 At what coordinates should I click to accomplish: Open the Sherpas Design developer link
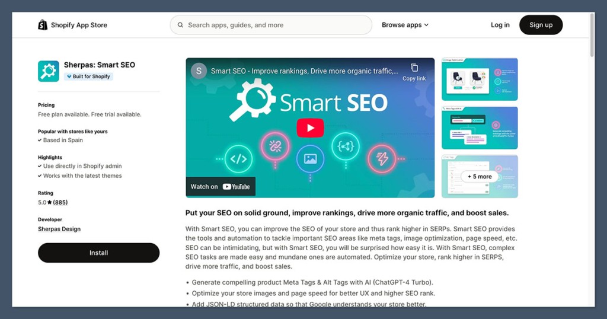click(59, 229)
